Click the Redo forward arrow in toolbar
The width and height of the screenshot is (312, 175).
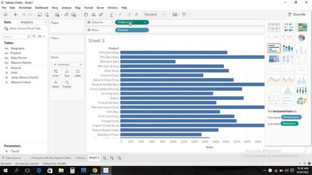23,15
